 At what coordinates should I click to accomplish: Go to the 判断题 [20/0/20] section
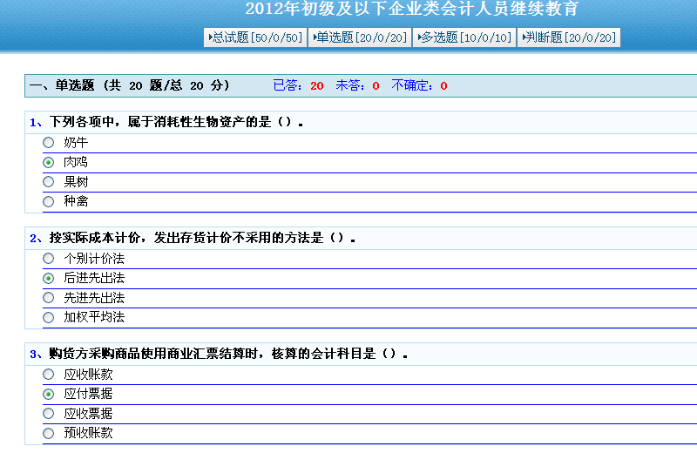pyautogui.click(x=569, y=37)
